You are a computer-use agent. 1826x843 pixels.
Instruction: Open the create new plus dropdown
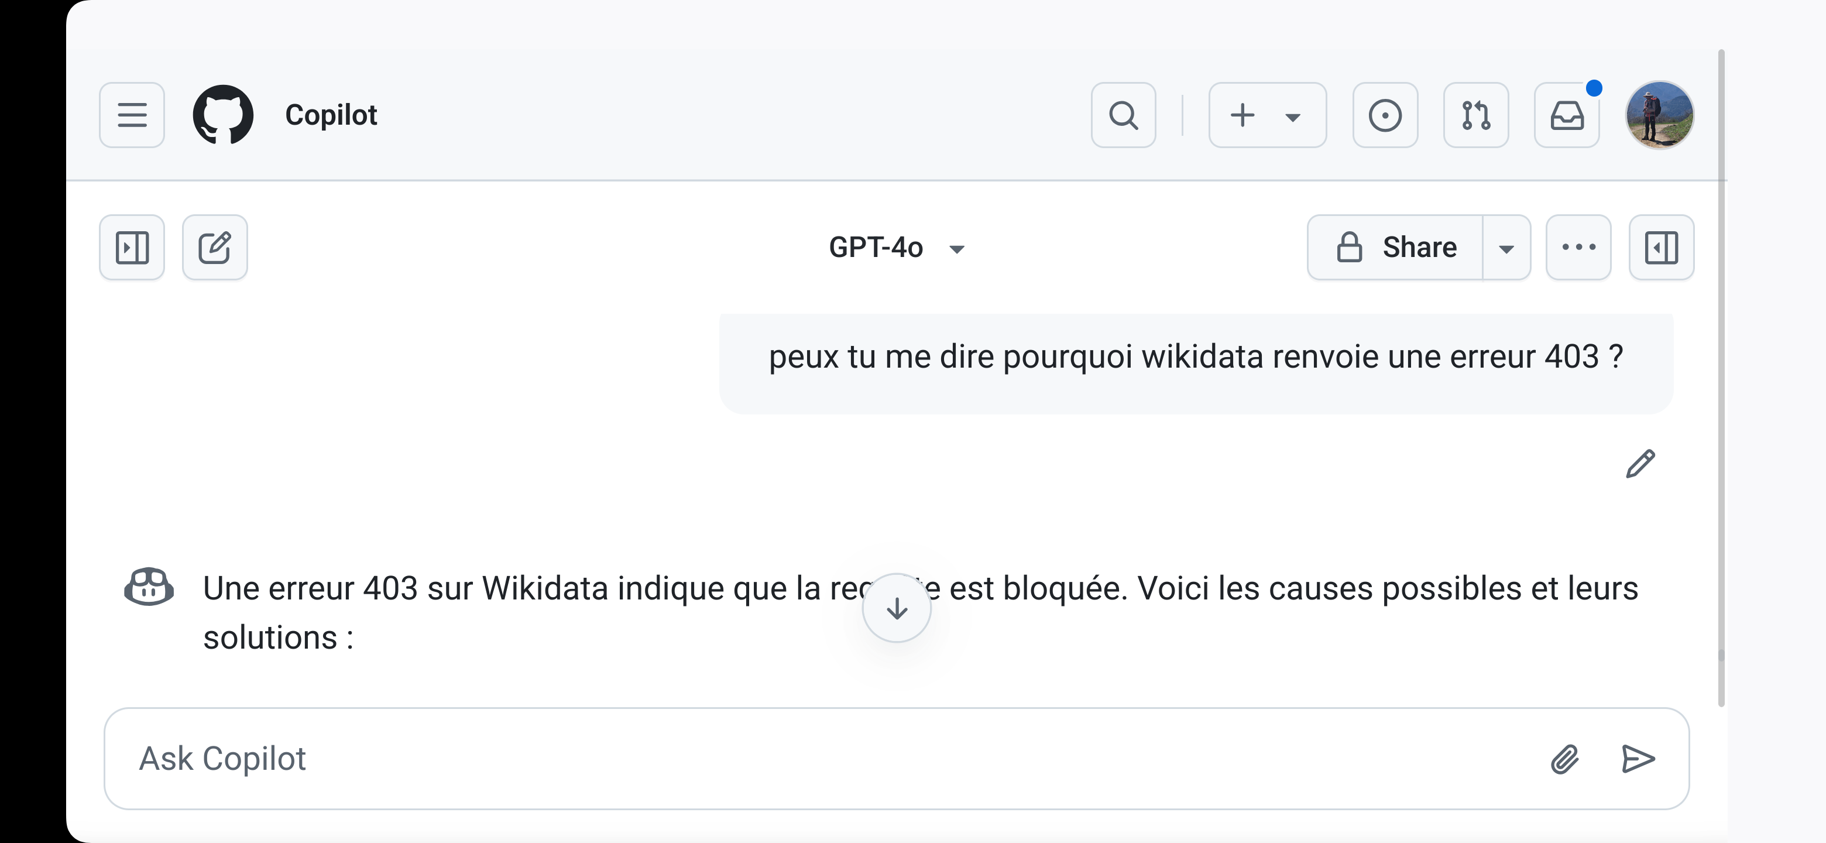pyautogui.click(x=1266, y=115)
